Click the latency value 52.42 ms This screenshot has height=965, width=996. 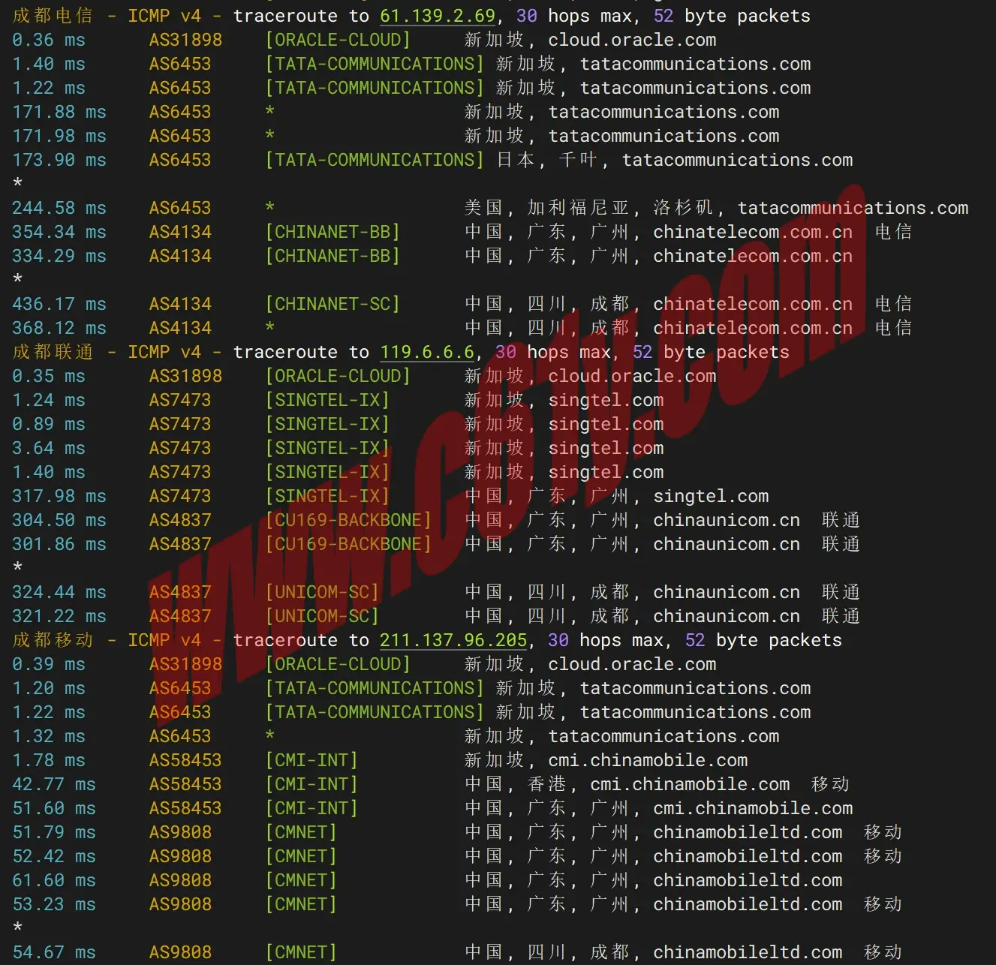(x=54, y=856)
